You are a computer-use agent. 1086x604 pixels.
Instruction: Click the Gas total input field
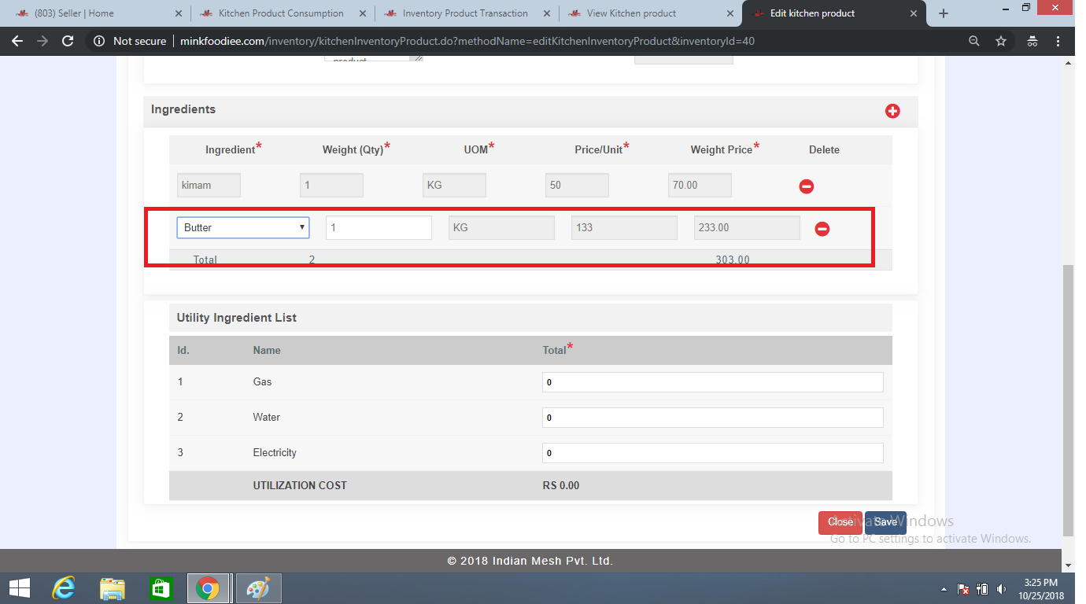[712, 382]
